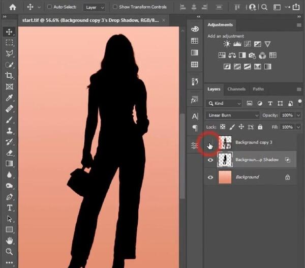This screenshot has height=268, width=305.
Task: Open the Layers panel menu
Action: tap(299, 90)
